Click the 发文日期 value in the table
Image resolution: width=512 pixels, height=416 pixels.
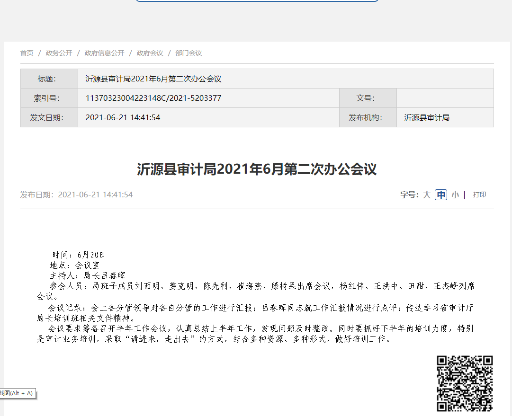click(123, 118)
